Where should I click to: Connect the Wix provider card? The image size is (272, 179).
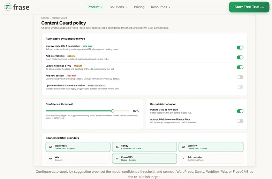[78, 158]
